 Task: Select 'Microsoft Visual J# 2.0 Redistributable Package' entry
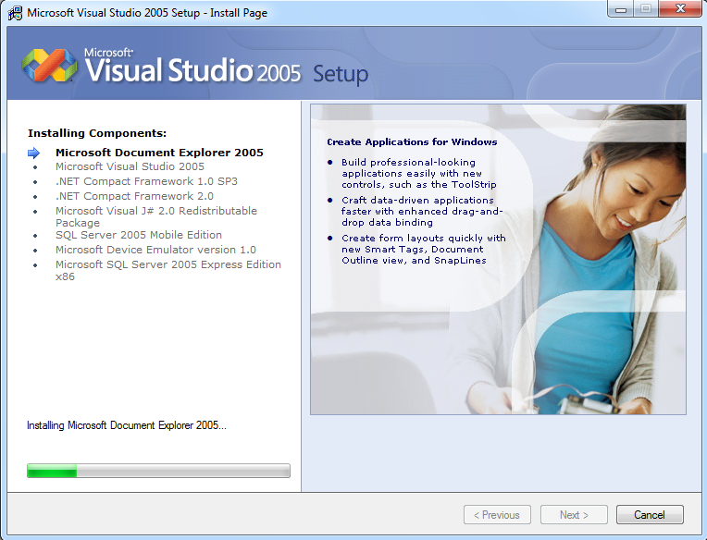tap(156, 216)
